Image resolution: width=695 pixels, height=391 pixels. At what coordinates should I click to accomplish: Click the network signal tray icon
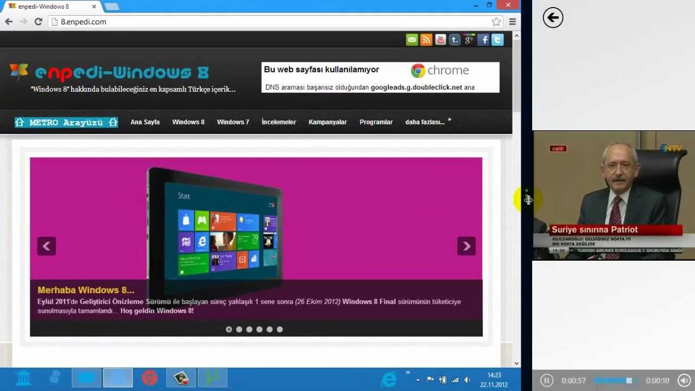tap(455, 380)
